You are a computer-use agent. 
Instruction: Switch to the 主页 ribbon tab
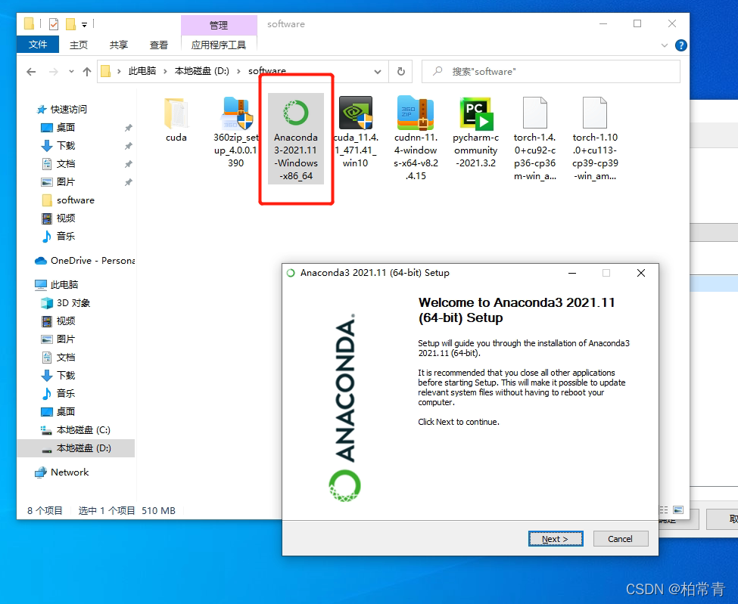[79, 45]
